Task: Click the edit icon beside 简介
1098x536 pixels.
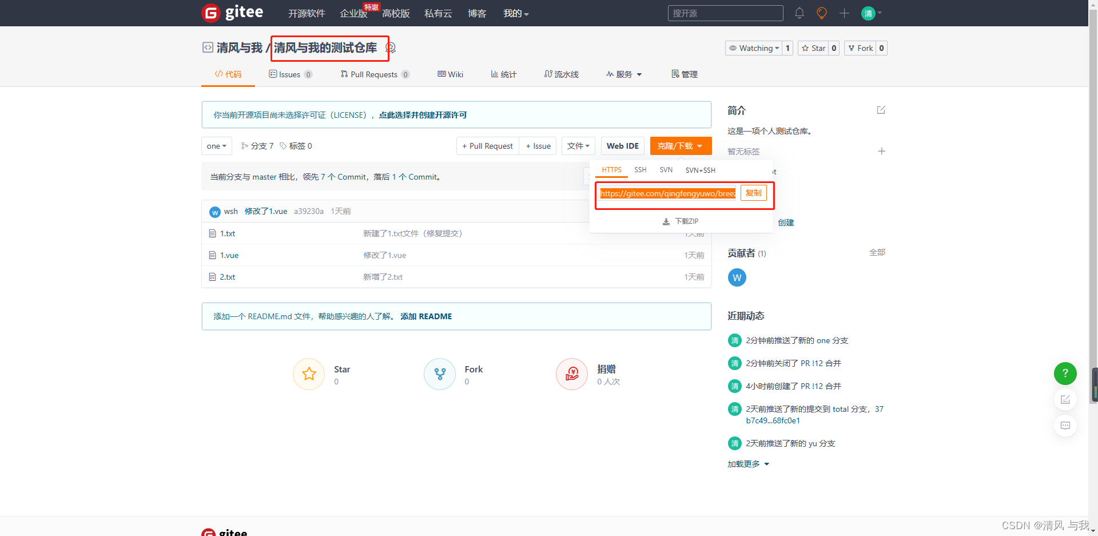Action: click(x=881, y=110)
